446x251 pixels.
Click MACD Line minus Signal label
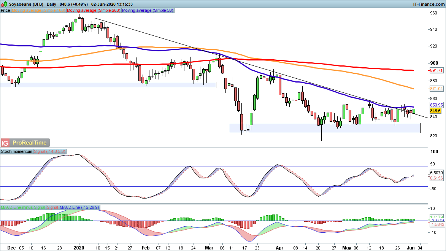(23, 208)
